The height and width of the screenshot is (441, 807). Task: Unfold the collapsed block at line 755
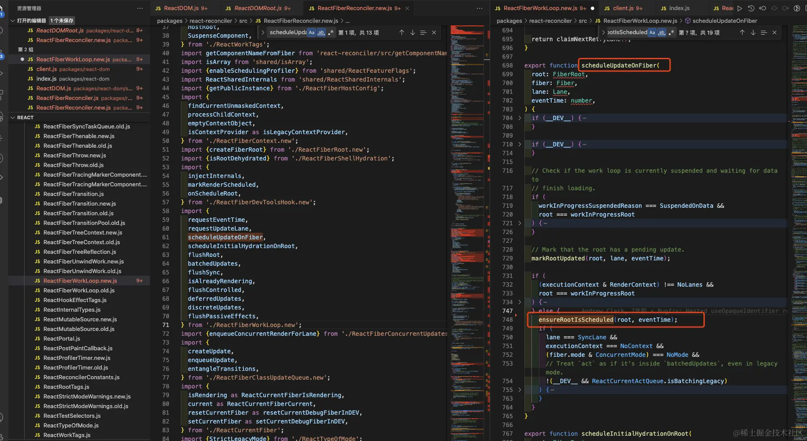pyautogui.click(x=520, y=390)
